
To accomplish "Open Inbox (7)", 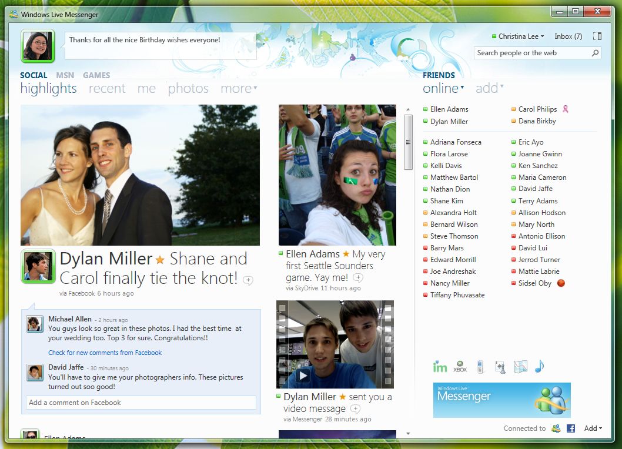I will tap(568, 36).
